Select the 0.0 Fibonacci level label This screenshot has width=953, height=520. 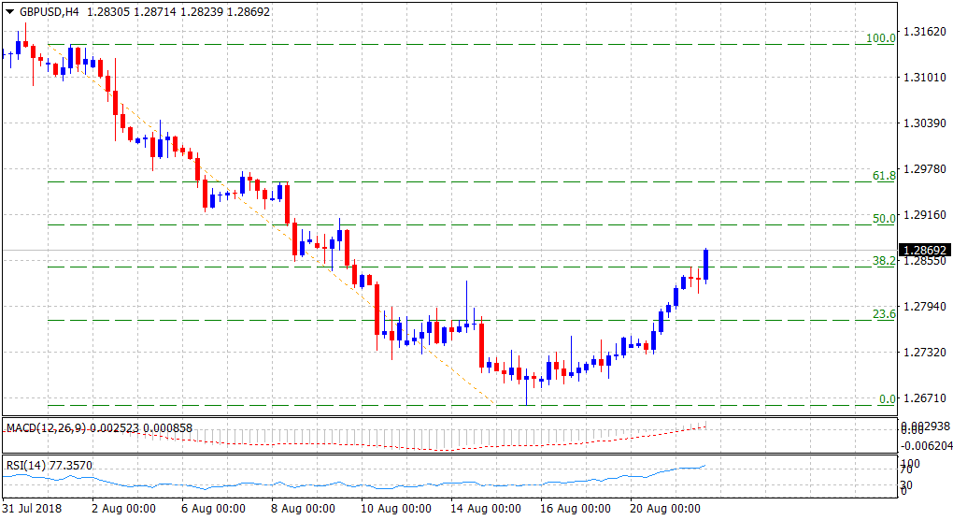(x=888, y=399)
